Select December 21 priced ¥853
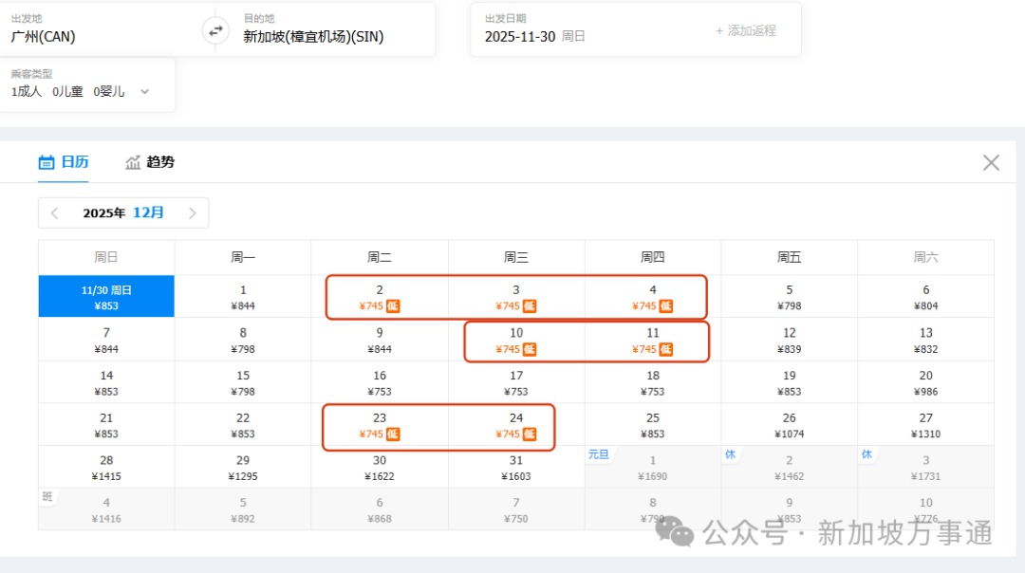This screenshot has height=573, width=1025. coord(106,425)
